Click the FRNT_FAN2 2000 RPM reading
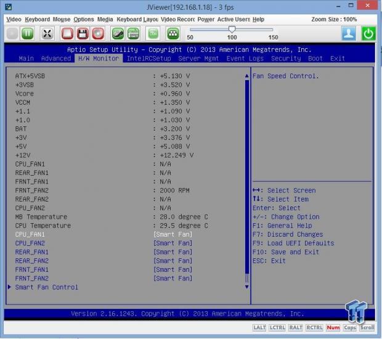The width and height of the screenshot is (382, 339). click(x=174, y=190)
